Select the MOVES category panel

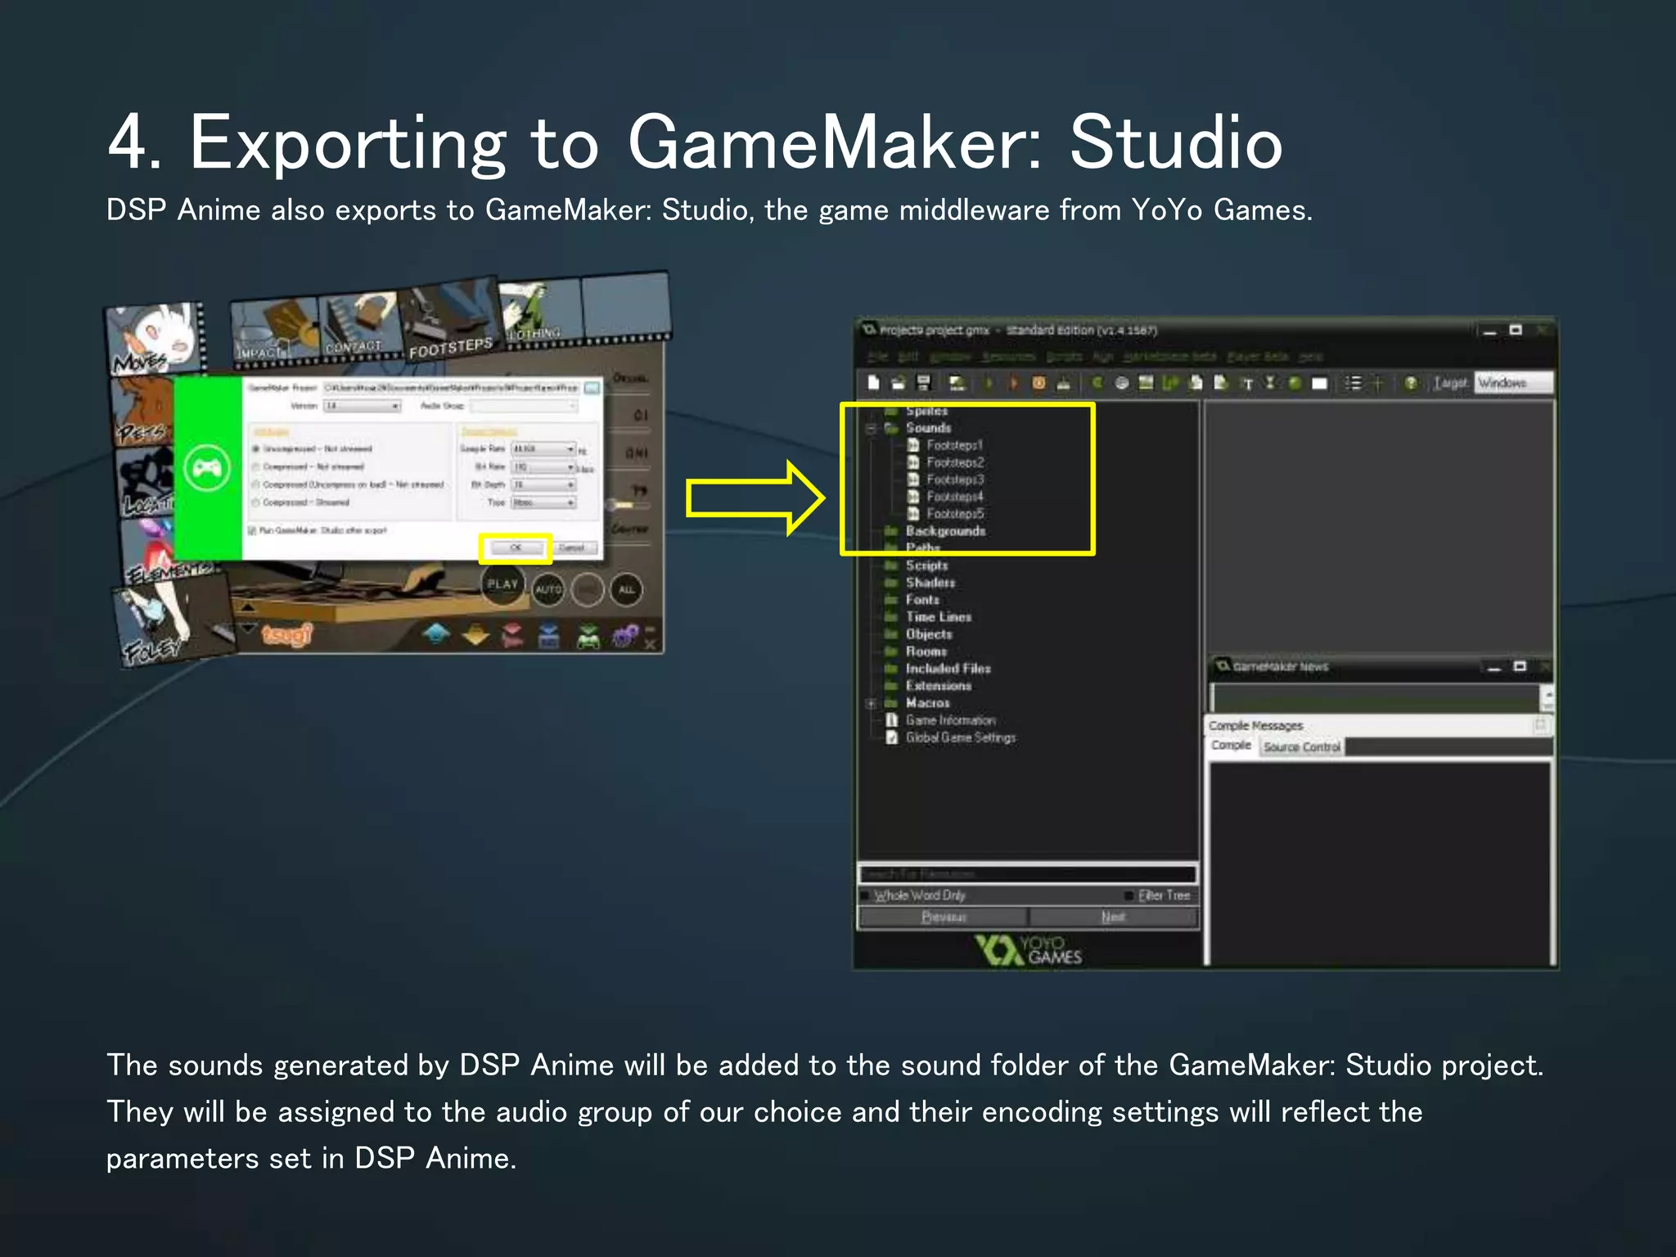(x=155, y=340)
